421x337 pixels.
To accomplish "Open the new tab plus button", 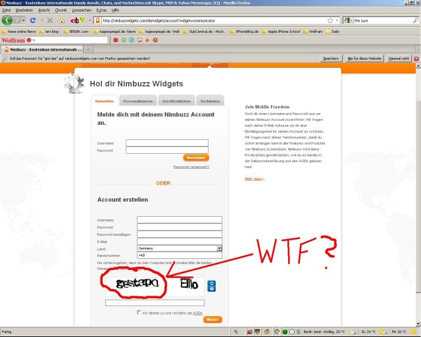I will click(89, 50).
